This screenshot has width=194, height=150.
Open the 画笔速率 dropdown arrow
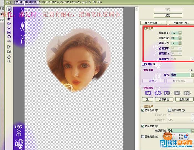[180, 48]
